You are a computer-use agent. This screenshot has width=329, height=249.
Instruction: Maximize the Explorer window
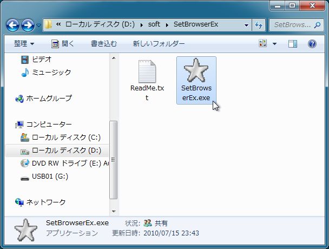(x=292, y=6)
